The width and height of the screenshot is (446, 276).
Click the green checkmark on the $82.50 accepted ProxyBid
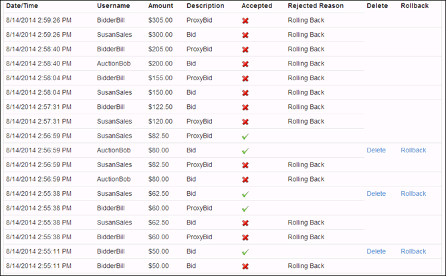click(x=245, y=136)
